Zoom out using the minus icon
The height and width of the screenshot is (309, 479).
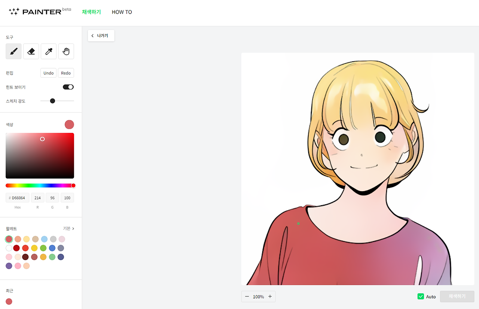pos(247,296)
